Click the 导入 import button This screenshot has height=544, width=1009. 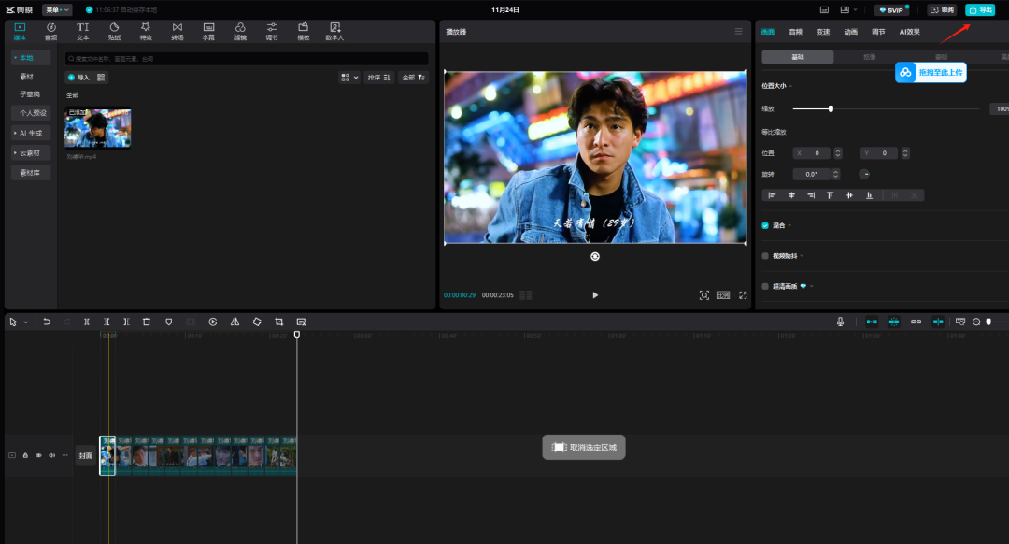[78, 78]
